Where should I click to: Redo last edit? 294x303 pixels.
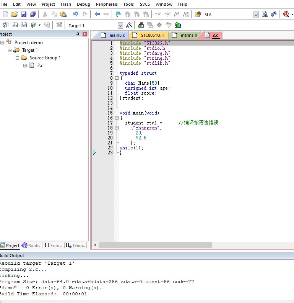(85, 14)
